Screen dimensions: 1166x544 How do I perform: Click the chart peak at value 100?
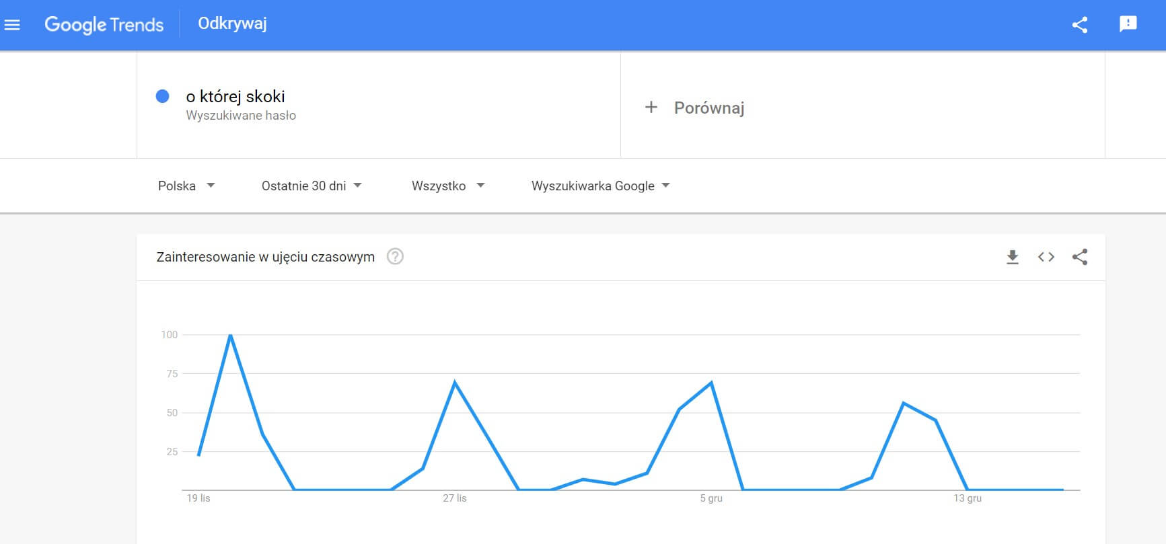click(230, 334)
